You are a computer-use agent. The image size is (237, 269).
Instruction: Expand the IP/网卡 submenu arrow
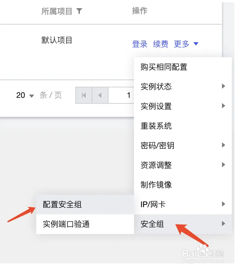point(223,204)
